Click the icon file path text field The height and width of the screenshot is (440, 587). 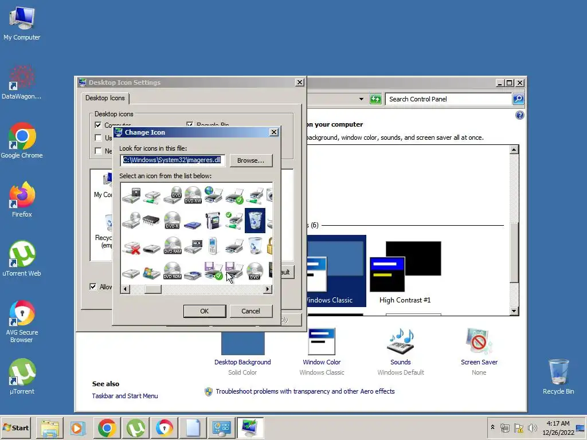(x=173, y=160)
